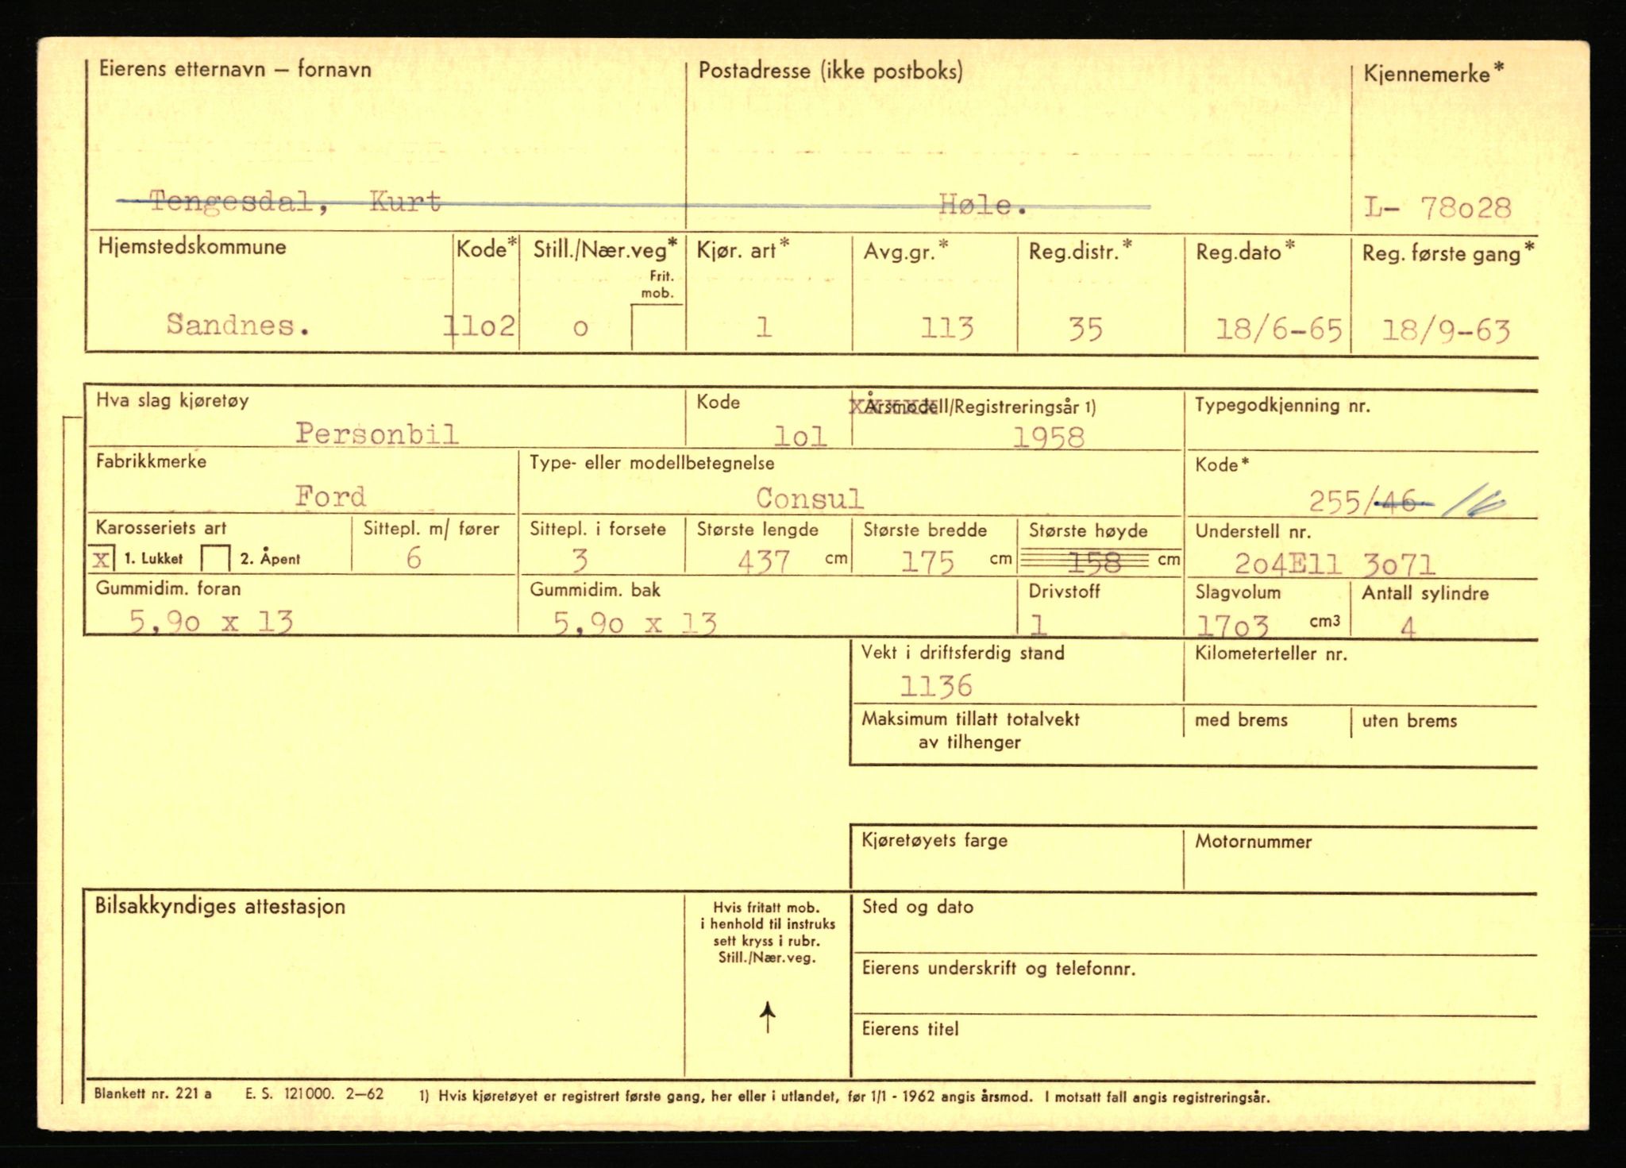Image resolution: width=1626 pixels, height=1168 pixels.
Task: Click the rear tyre dimension under 'Gummidim. bak'
Action: pos(635,623)
